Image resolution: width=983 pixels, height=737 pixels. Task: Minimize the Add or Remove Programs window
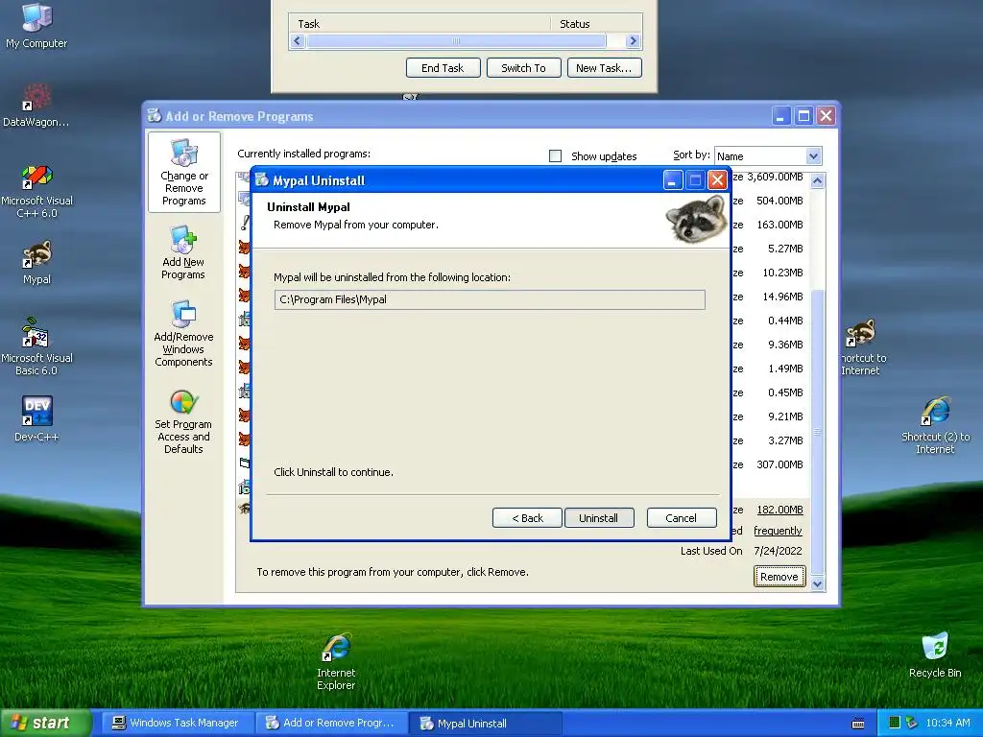781,116
